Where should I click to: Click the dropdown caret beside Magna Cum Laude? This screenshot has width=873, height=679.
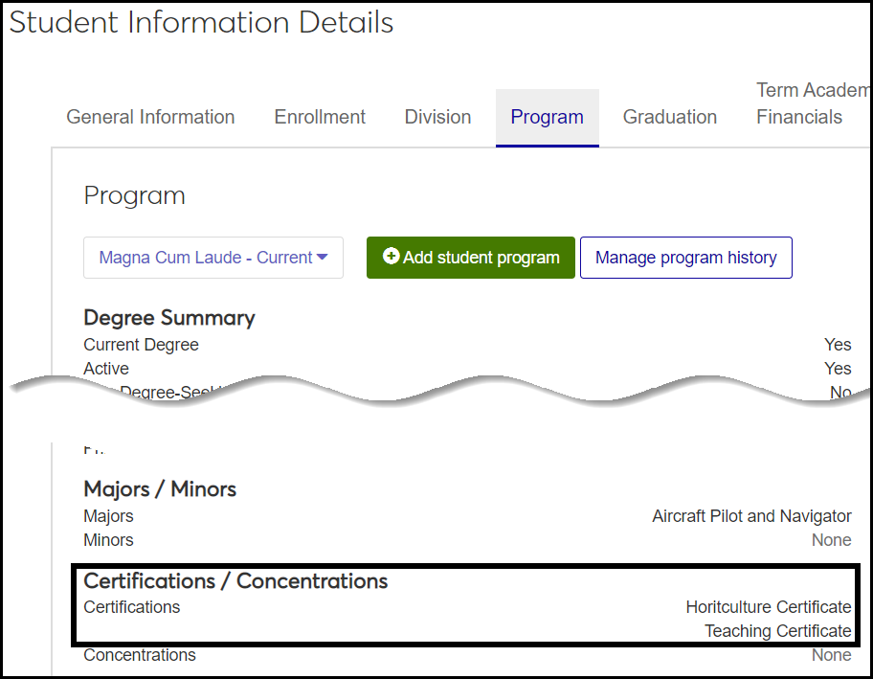pyautogui.click(x=323, y=258)
